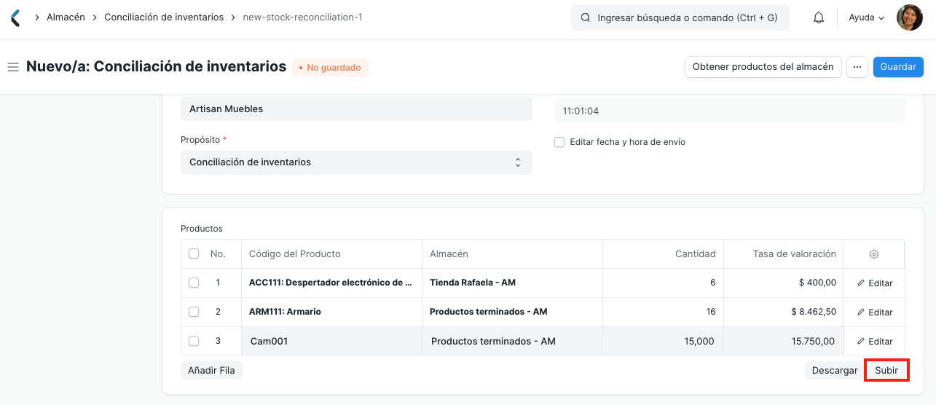Click pencil icon in ACC111 row
The width and height of the screenshot is (936, 405).
coord(861,283)
